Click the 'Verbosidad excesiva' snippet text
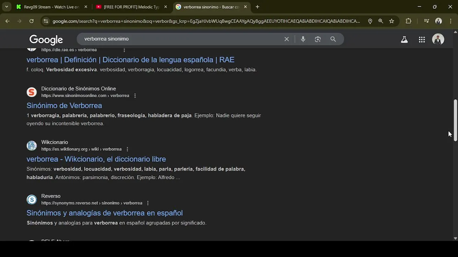Image resolution: width=458 pixels, height=257 pixels. pos(72,70)
